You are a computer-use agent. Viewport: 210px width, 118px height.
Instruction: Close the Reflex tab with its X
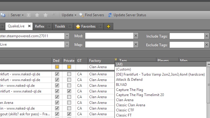pos(49,26)
